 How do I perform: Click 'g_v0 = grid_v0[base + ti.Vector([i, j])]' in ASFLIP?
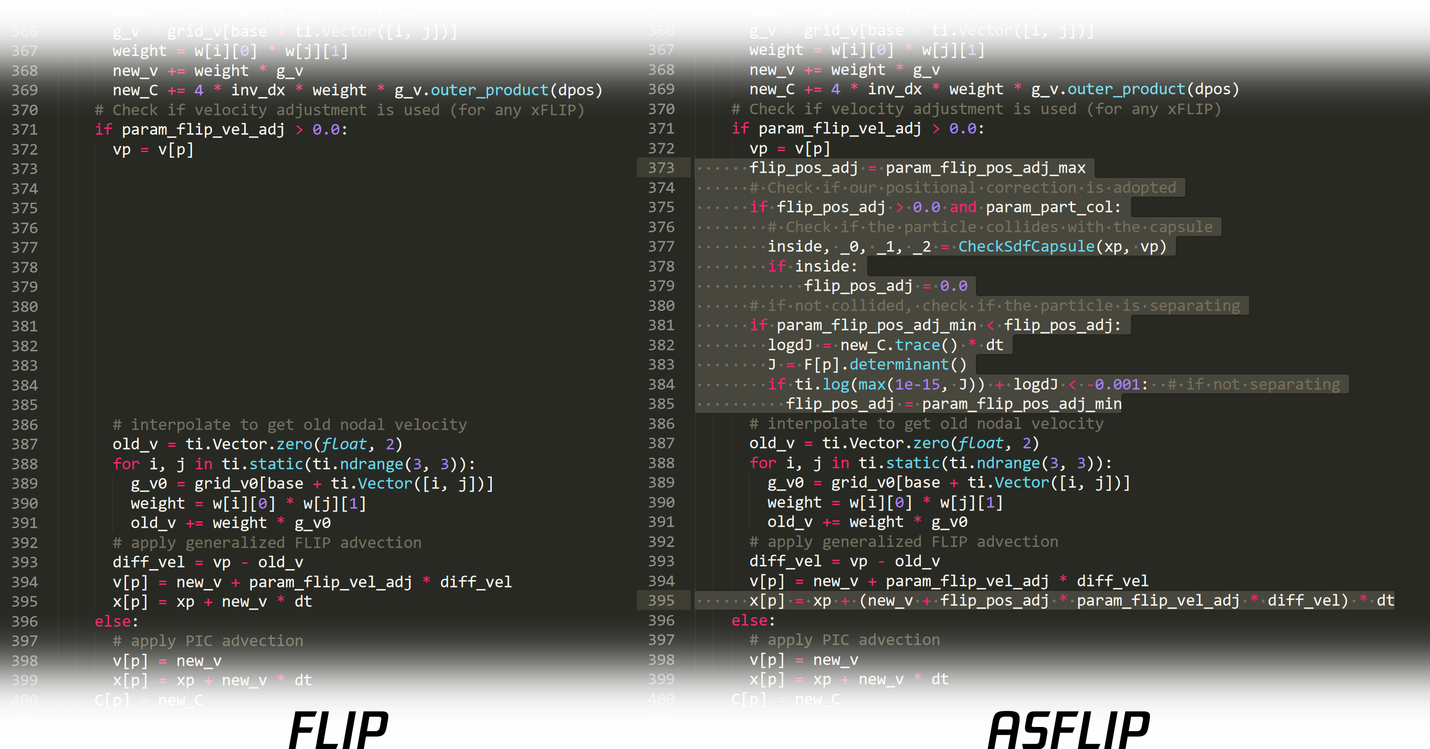pos(949,482)
